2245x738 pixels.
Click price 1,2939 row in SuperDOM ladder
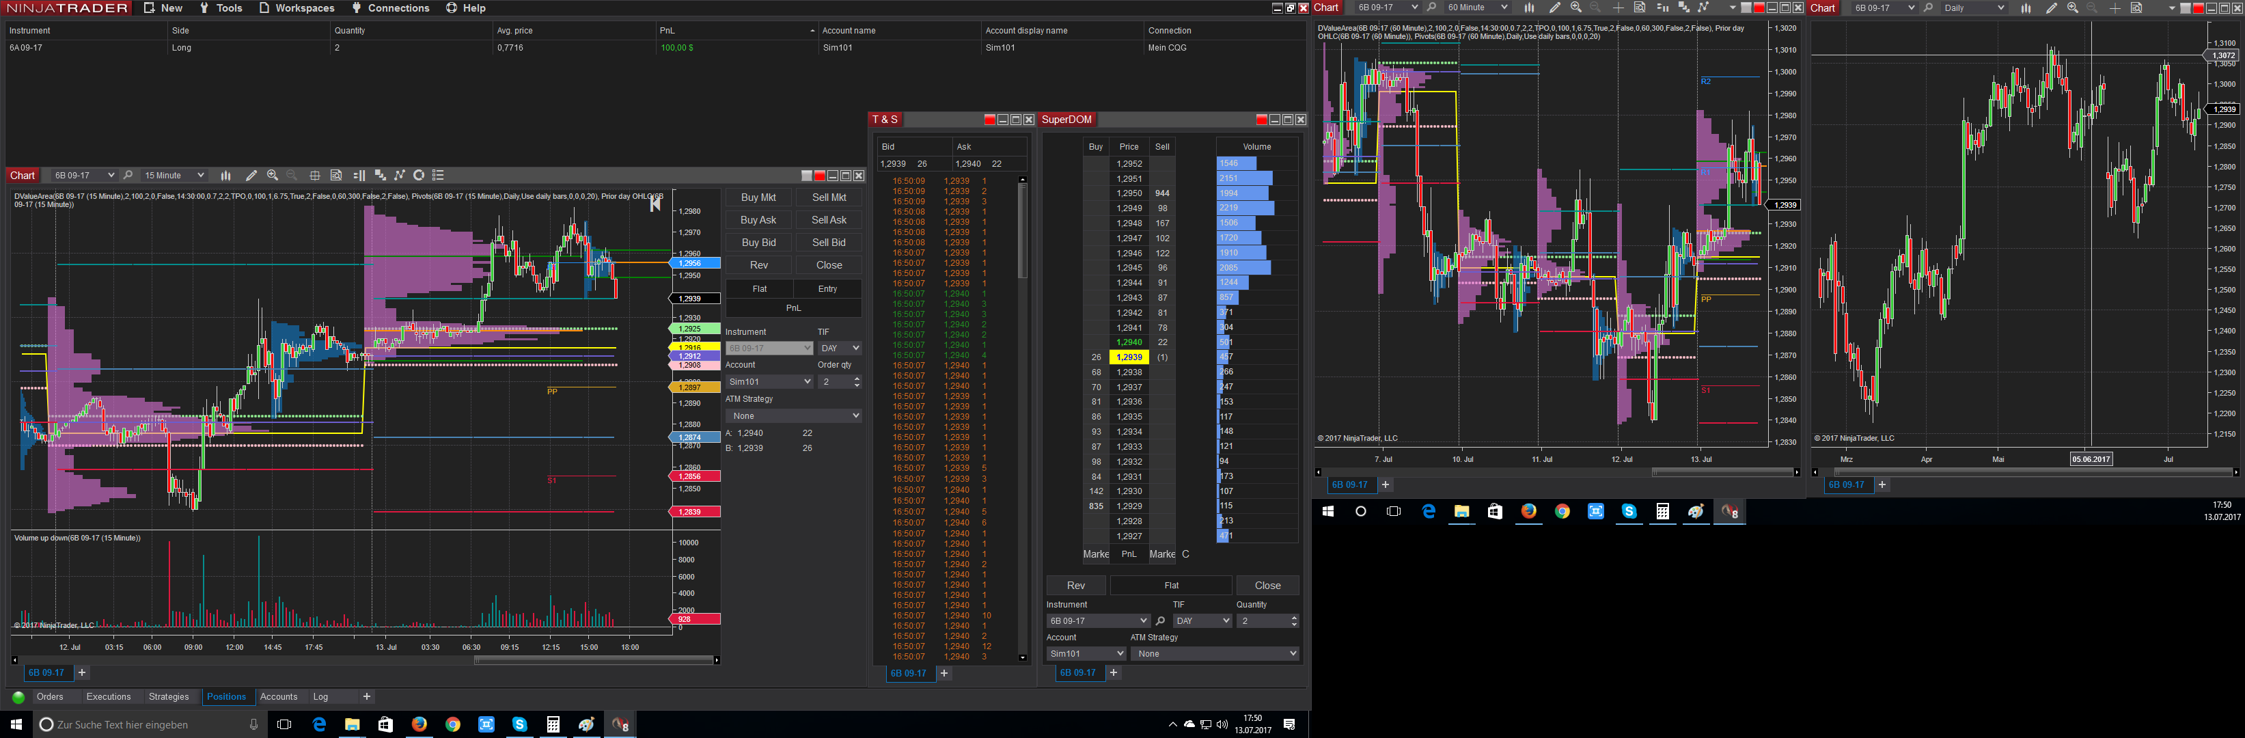1129,357
